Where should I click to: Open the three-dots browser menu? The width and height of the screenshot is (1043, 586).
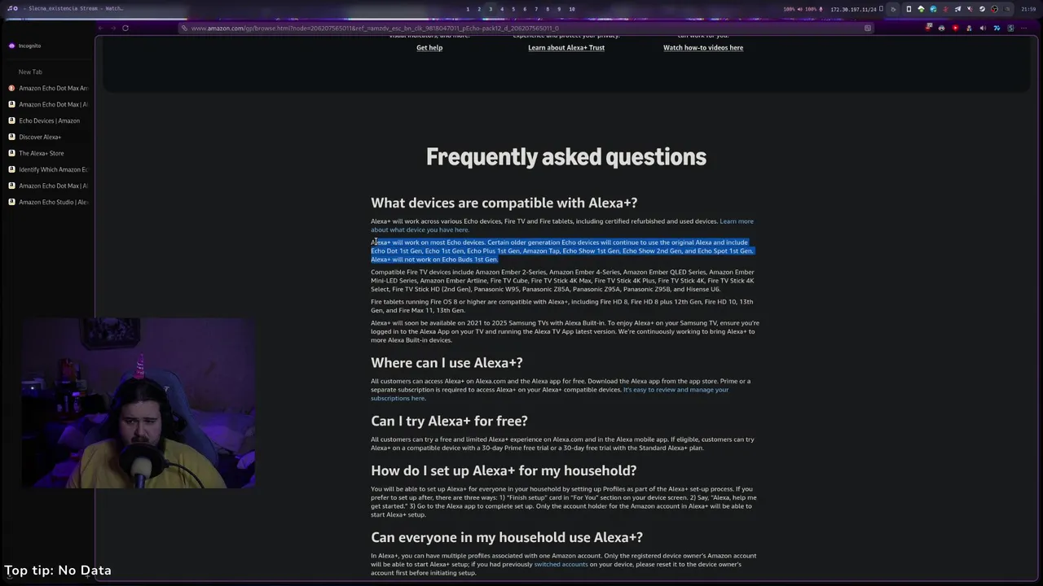1023,28
